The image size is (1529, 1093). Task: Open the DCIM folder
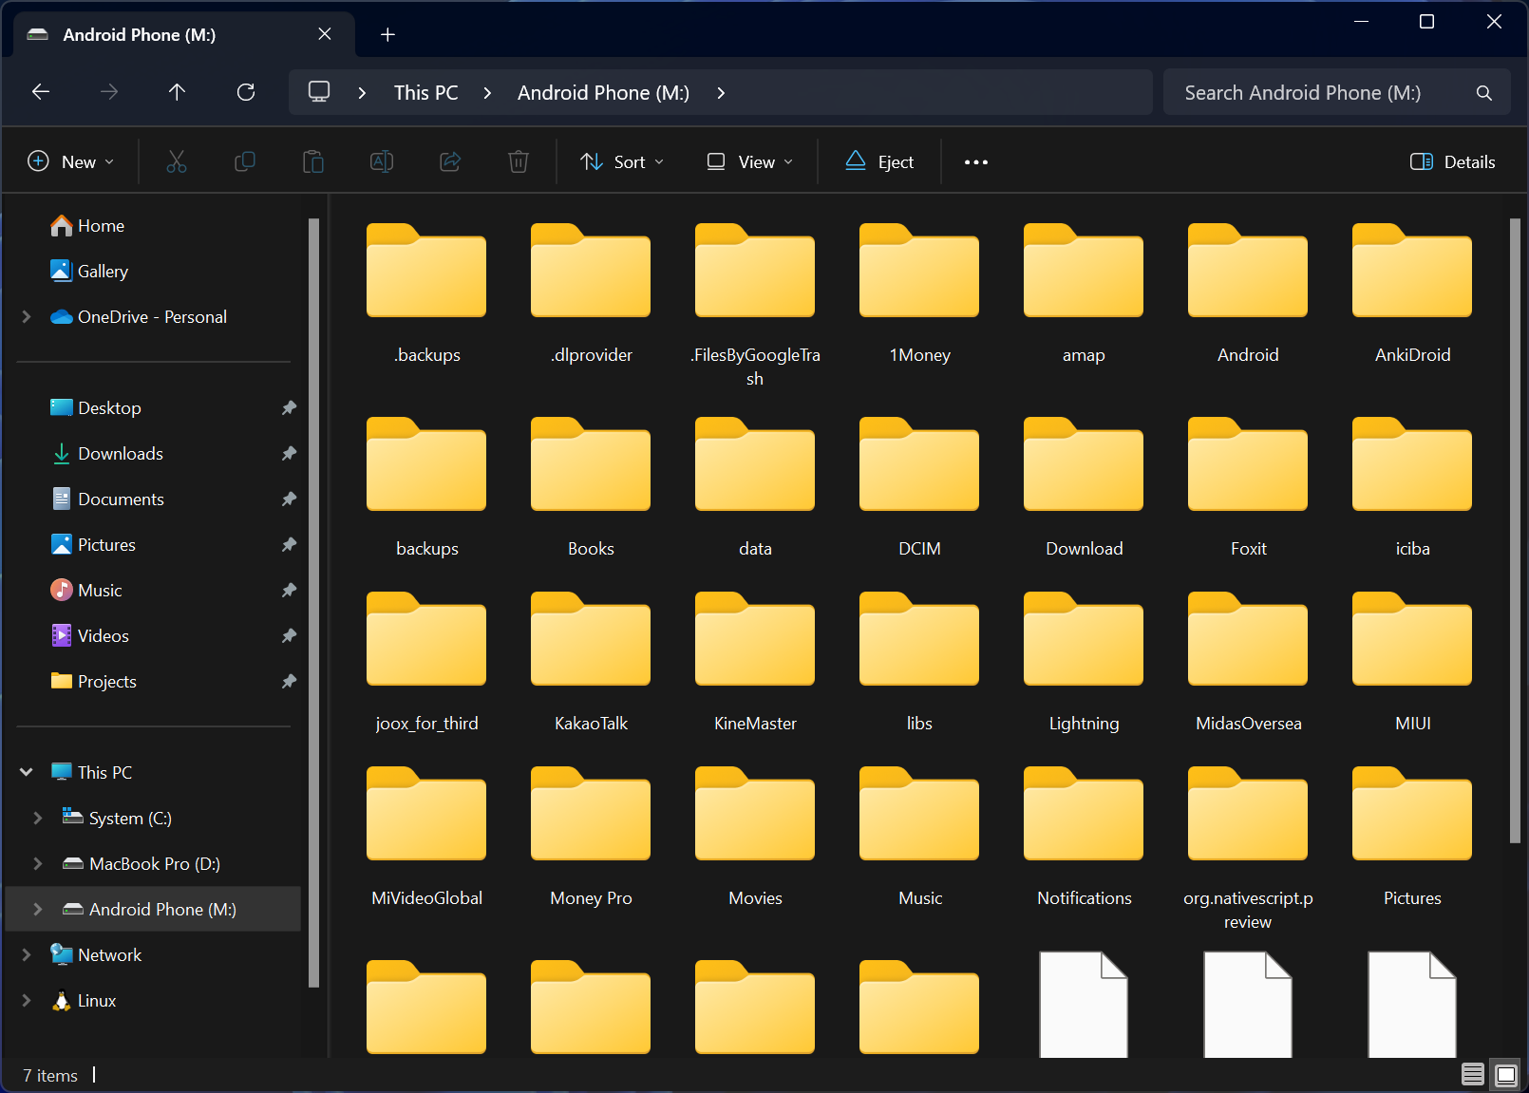pos(919,486)
